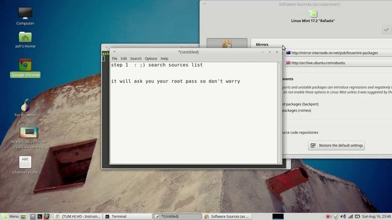Open the battery tray icon

[x=358, y=216]
